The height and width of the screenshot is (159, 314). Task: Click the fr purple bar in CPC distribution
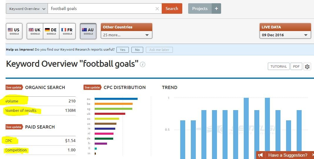101,143
